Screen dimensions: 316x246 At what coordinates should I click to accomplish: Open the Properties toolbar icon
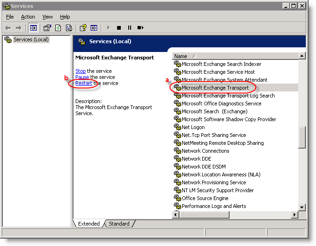pos(47,28)
